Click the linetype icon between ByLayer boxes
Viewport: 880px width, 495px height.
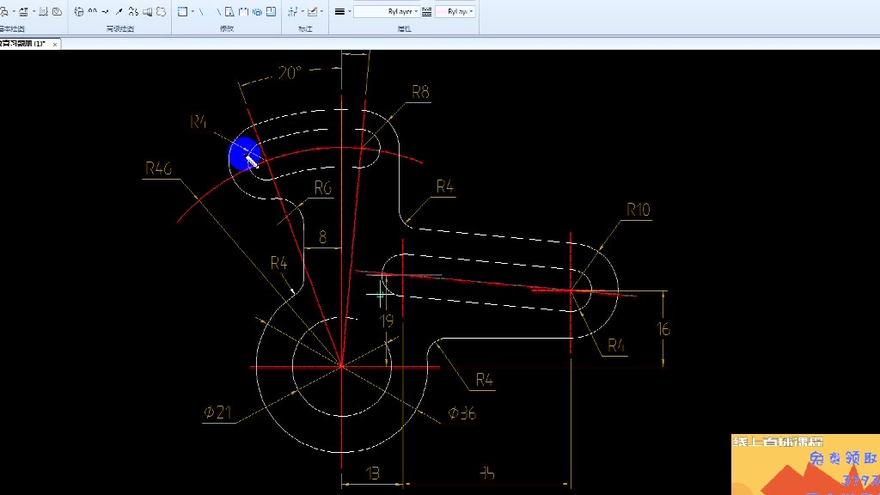[427, 12]
